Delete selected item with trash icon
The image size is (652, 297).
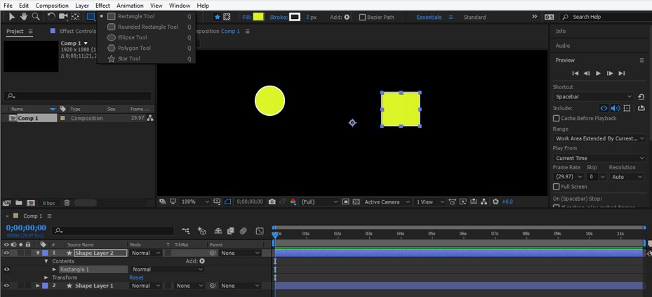point(67,203)
